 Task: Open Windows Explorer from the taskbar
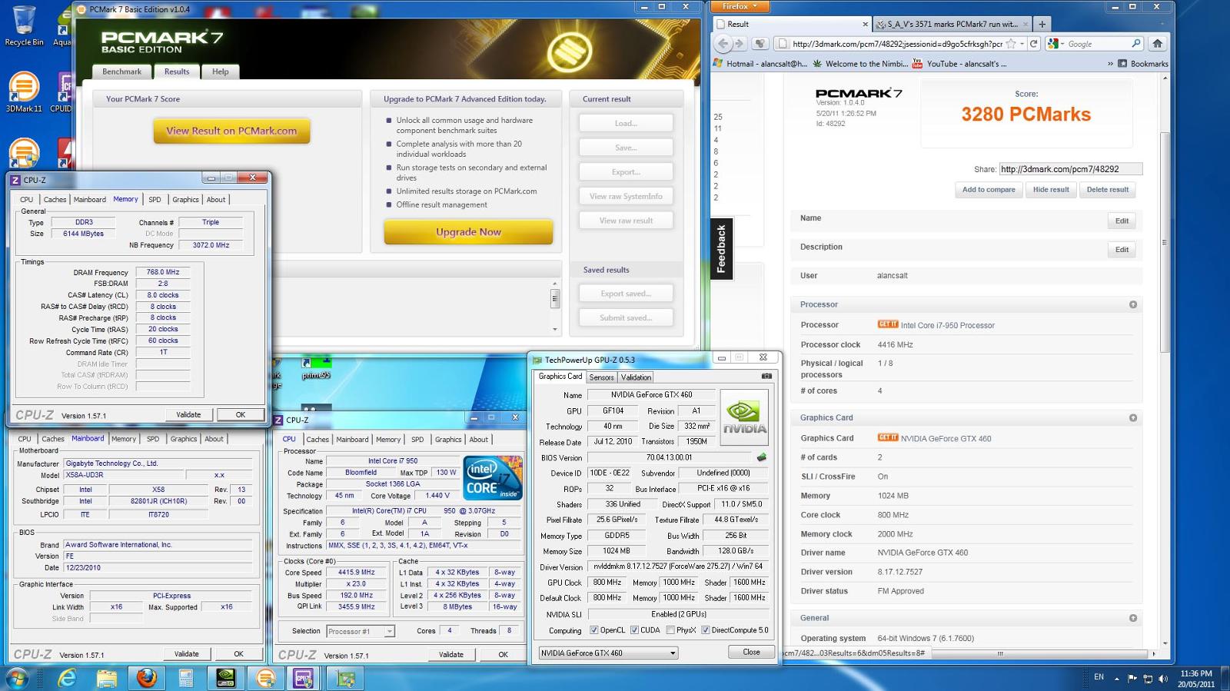107,678
